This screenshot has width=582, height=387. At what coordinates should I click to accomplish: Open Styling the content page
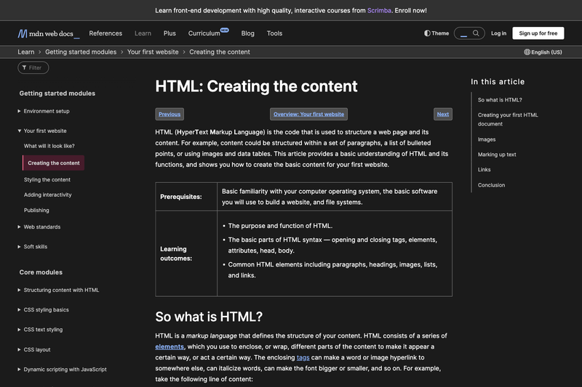pyautogui.click(x=47, y=180)
